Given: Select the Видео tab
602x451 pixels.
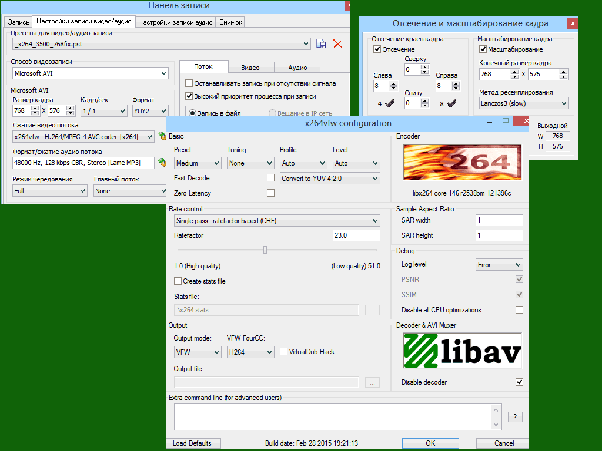Looking at the screenshot, I should (250, 68).
